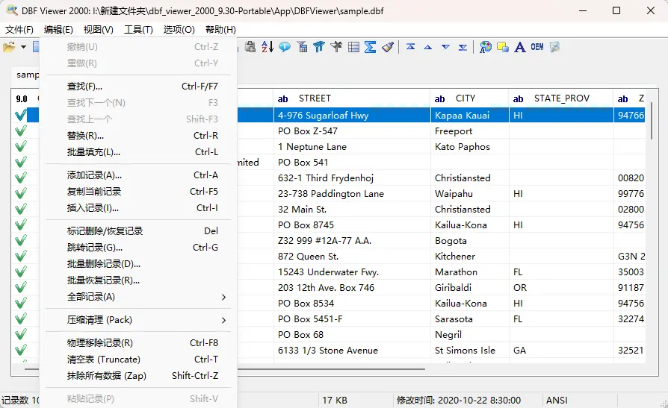Go to next record down arrow

pos(445,47)
